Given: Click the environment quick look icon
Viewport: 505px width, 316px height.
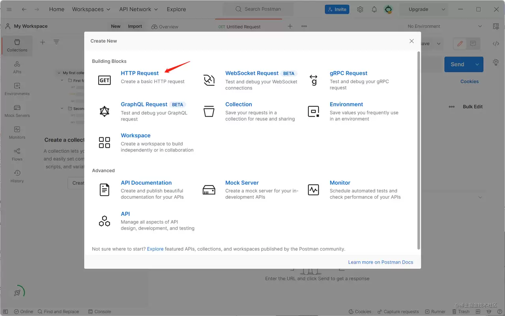Looking at the screenshot, I should pos(496,26).
